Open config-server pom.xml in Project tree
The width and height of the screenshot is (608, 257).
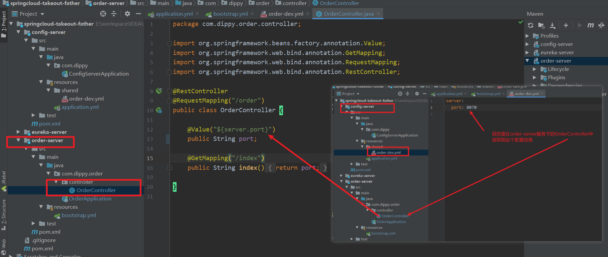tap(50, 124)
